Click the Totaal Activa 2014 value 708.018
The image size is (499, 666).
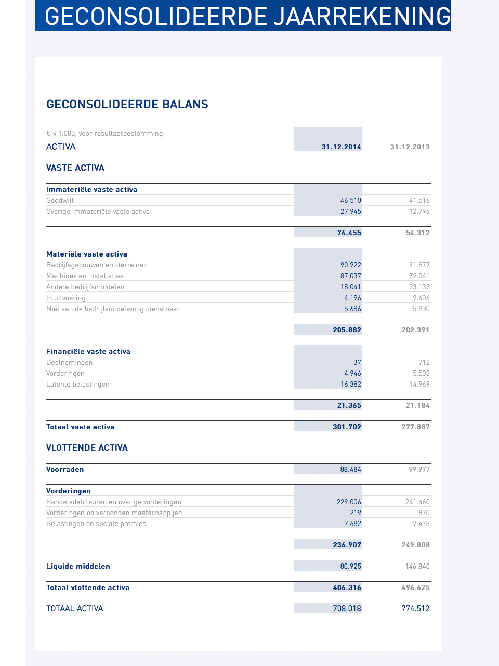click(x=347, y=608)
